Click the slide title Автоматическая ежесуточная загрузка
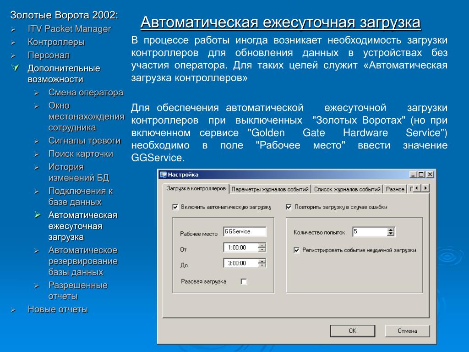Image resolution: width=469 pixels, height=352 pixels. click(281, 22)
